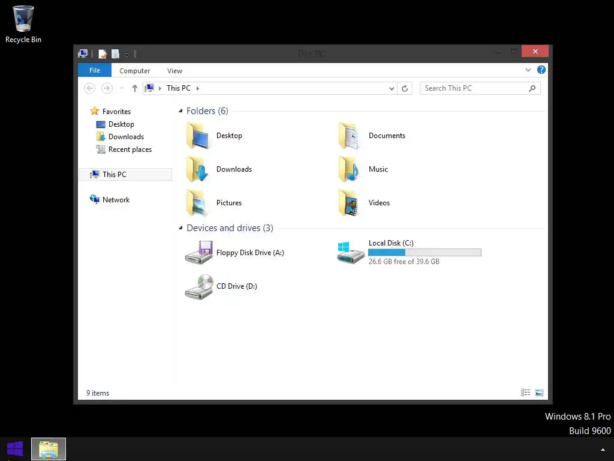614x461 pixels.
Task: Click the Documents folder label
Action: coord(387,136)
